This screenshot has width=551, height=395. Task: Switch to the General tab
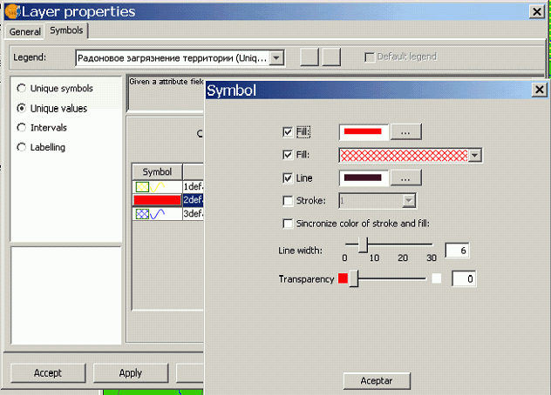[25, 31]
